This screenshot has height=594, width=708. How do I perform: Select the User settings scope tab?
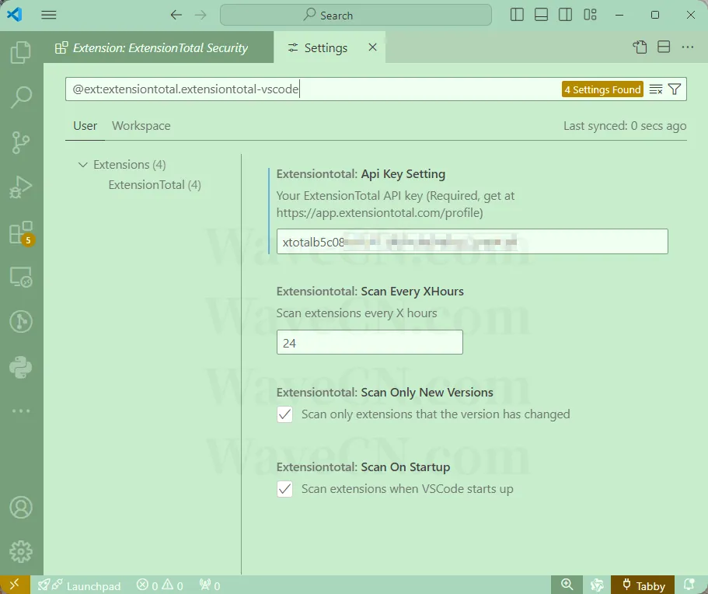tap(85, 126)
